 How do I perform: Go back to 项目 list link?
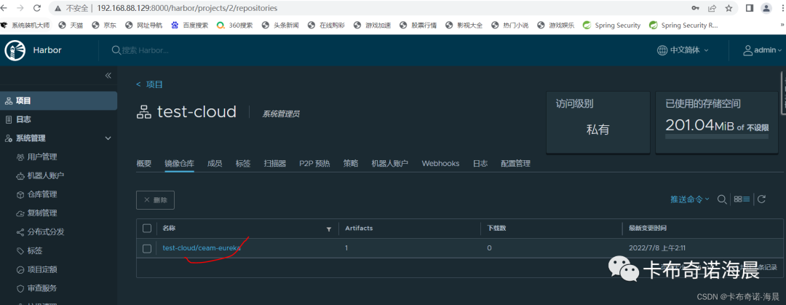(149, 84)
